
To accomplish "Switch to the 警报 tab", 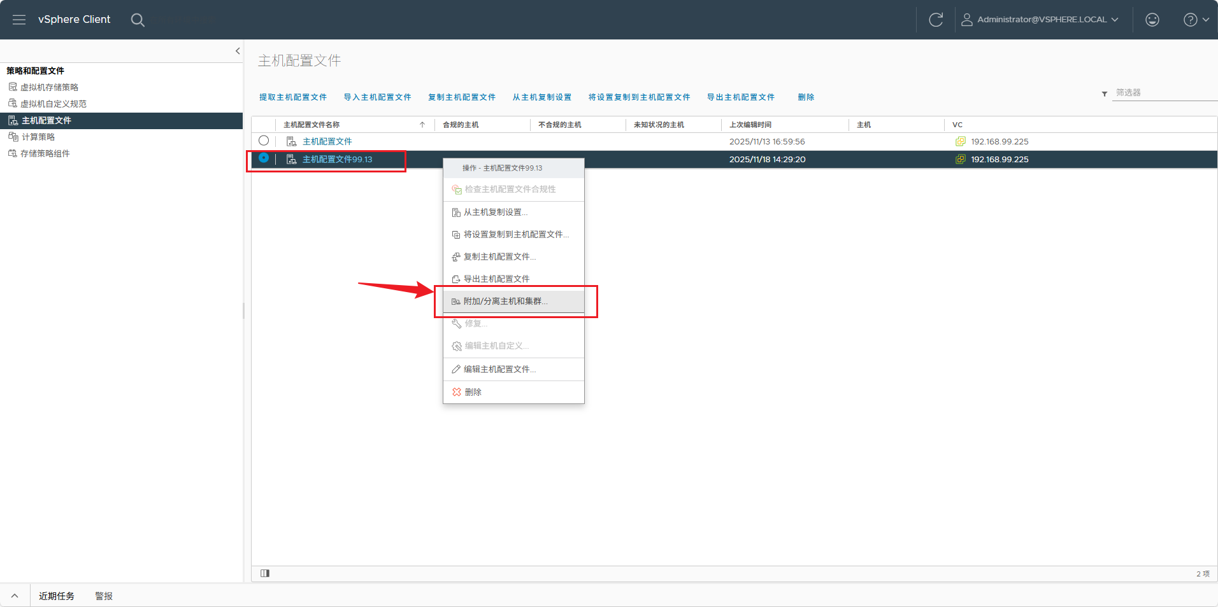I will click(104, 596).
